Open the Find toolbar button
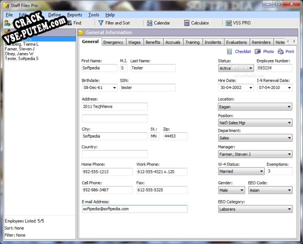The image size is (303, 244). coord(74,23)
